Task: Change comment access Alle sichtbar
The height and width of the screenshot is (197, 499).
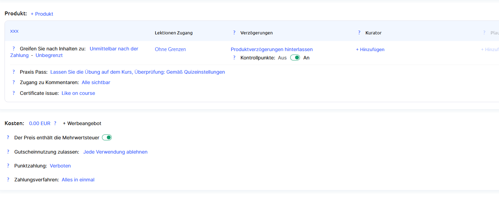Action: tap(96, 82)
